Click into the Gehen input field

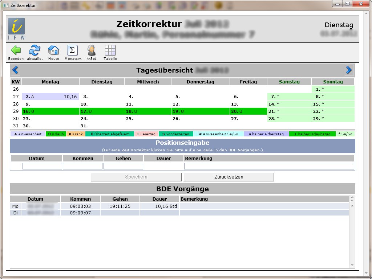tap(123, 166)
